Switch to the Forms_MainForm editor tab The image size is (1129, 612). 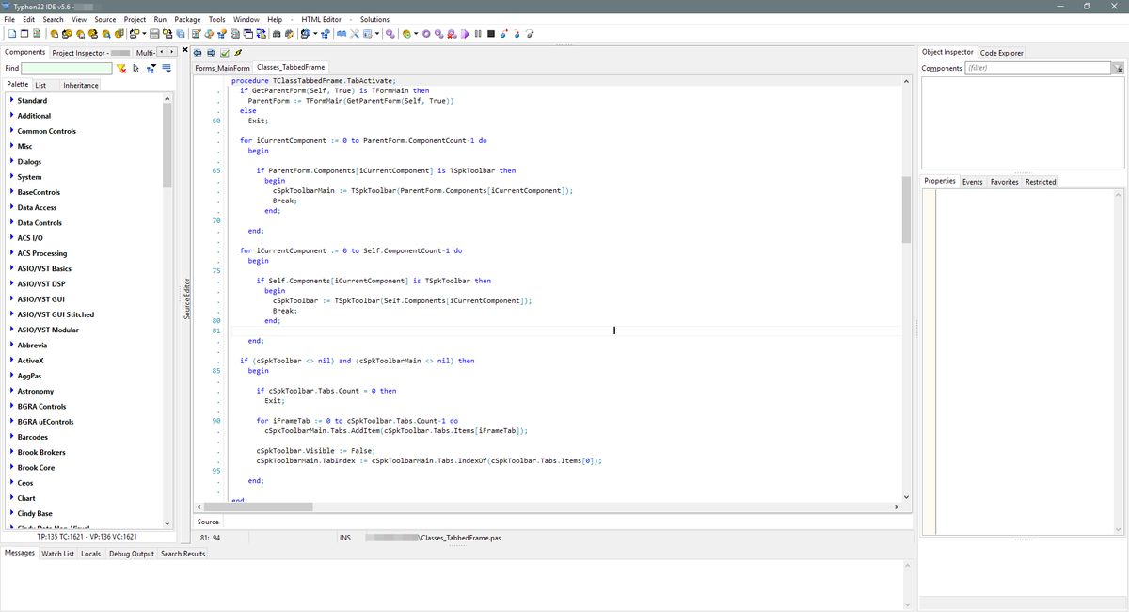click(x=223, y=68)
